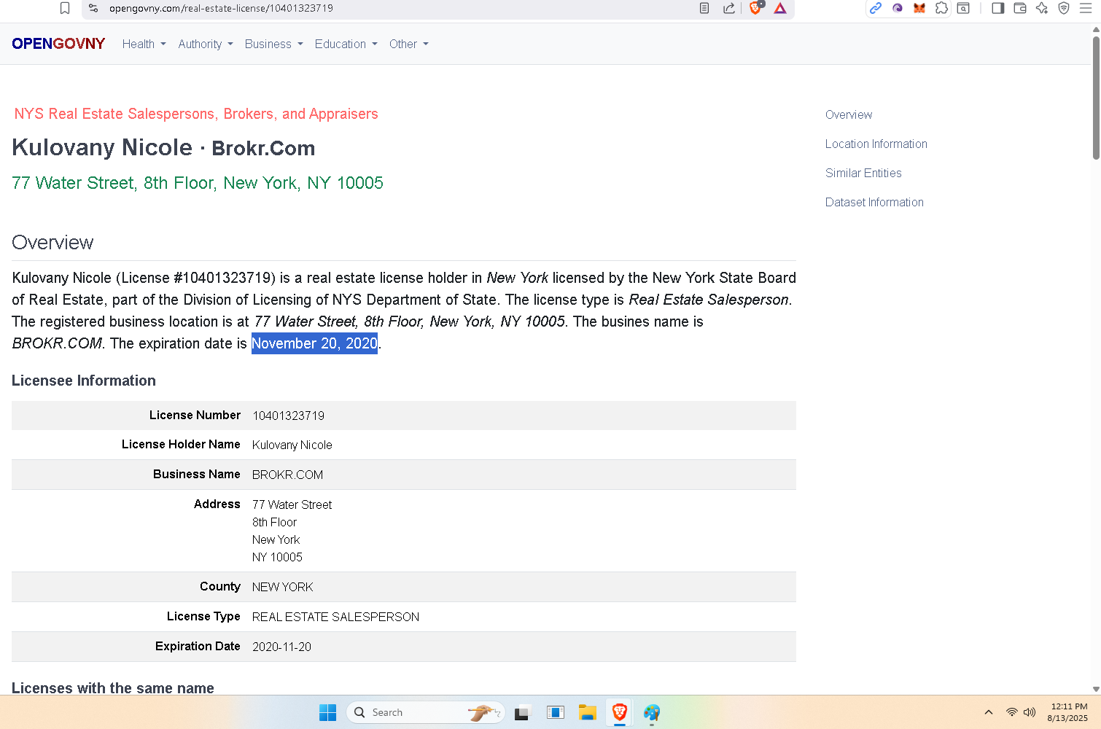Viewport: 1101px width, 729px height.
Task: Expand the Other dropdown menu
Action: (409, 44)
